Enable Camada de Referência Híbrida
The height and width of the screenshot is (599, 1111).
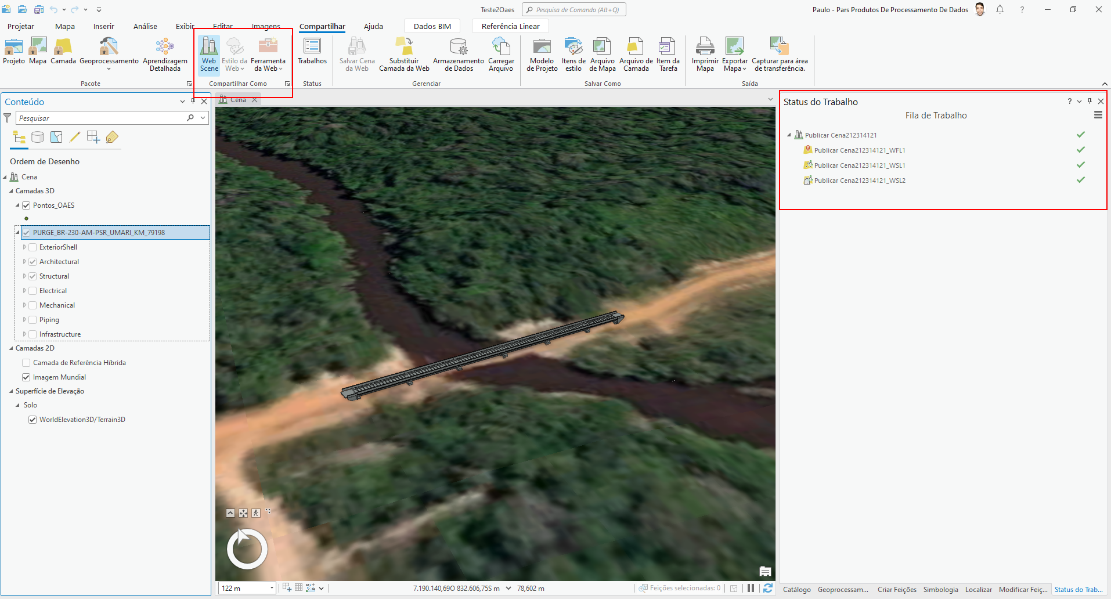point(26,363)
